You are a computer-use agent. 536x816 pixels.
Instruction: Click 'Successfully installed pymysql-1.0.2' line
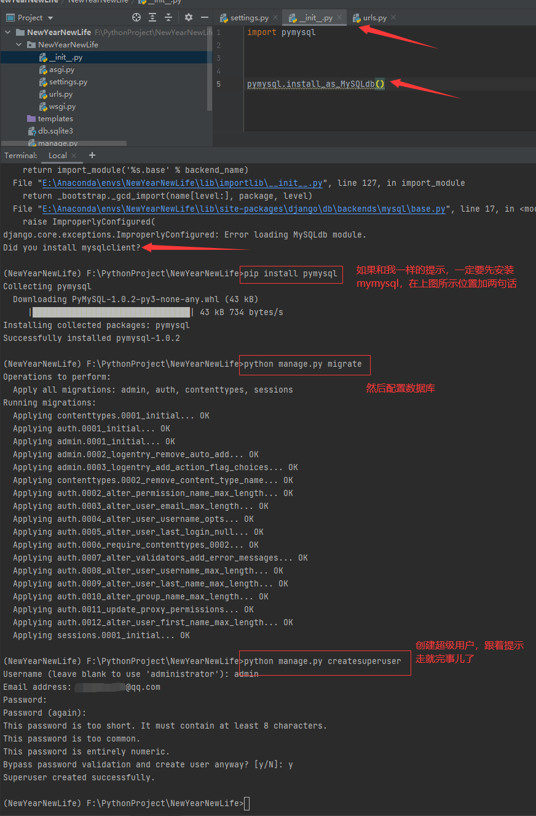(x=92, y=338)
